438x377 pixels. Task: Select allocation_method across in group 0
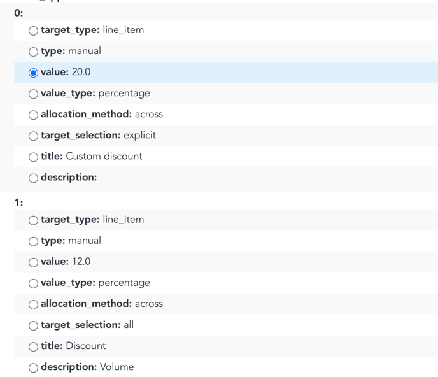pyautogui.click(x=33, y=115)
